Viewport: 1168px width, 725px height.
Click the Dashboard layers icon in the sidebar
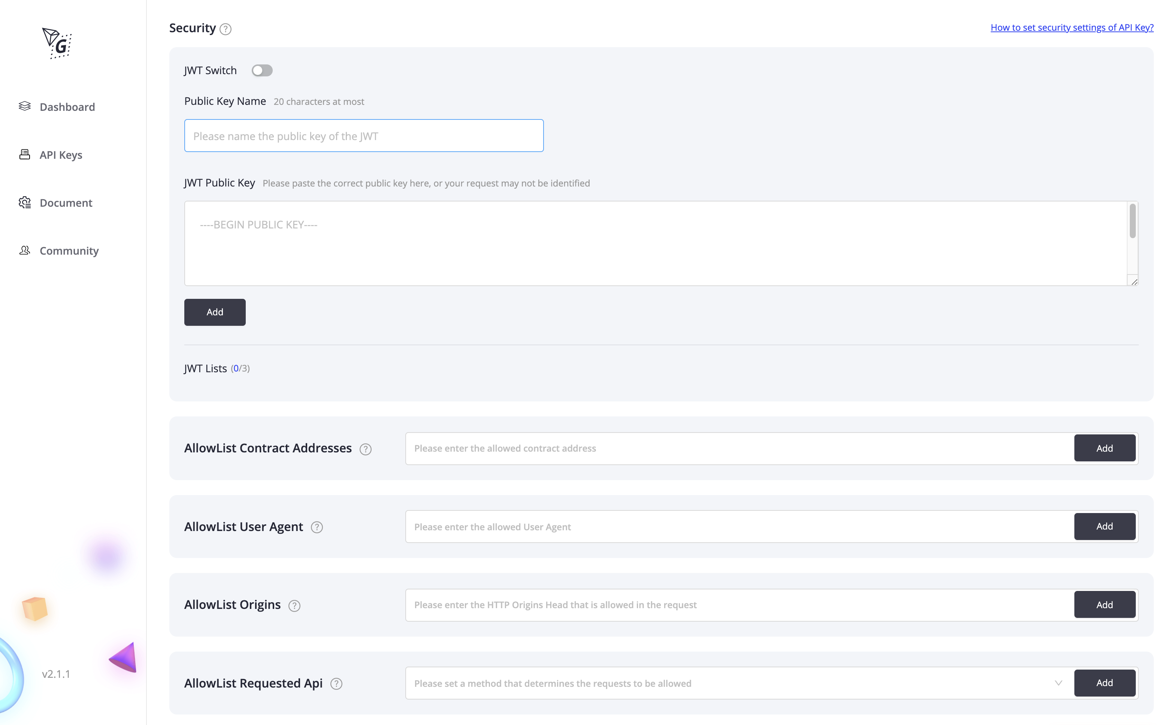pos(24,106)
